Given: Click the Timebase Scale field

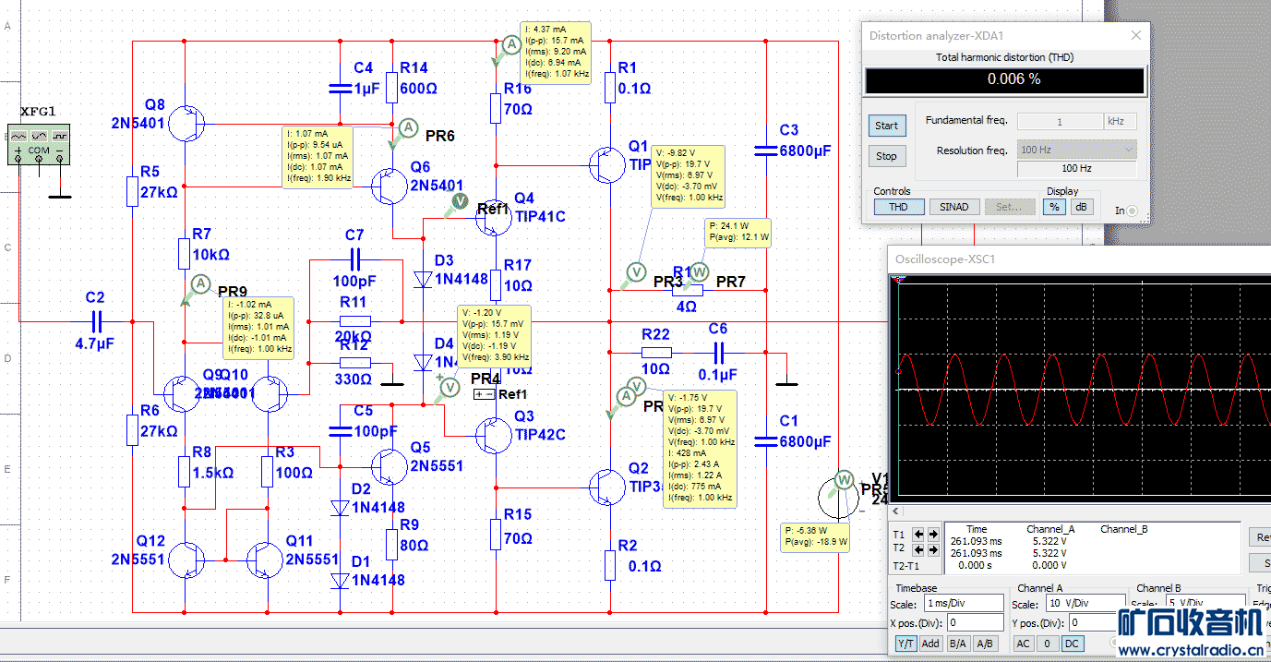Looking at the screenshot, I should pos(962,604).
